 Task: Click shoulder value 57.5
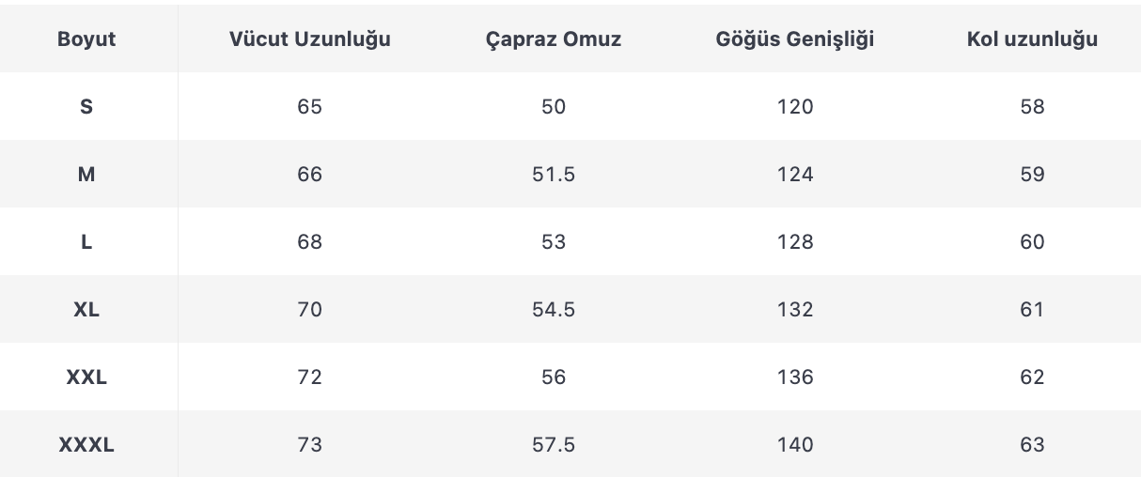(554, 445)
